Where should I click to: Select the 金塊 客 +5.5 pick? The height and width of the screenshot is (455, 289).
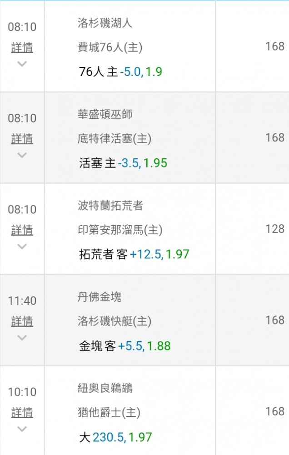click(125, 346)
